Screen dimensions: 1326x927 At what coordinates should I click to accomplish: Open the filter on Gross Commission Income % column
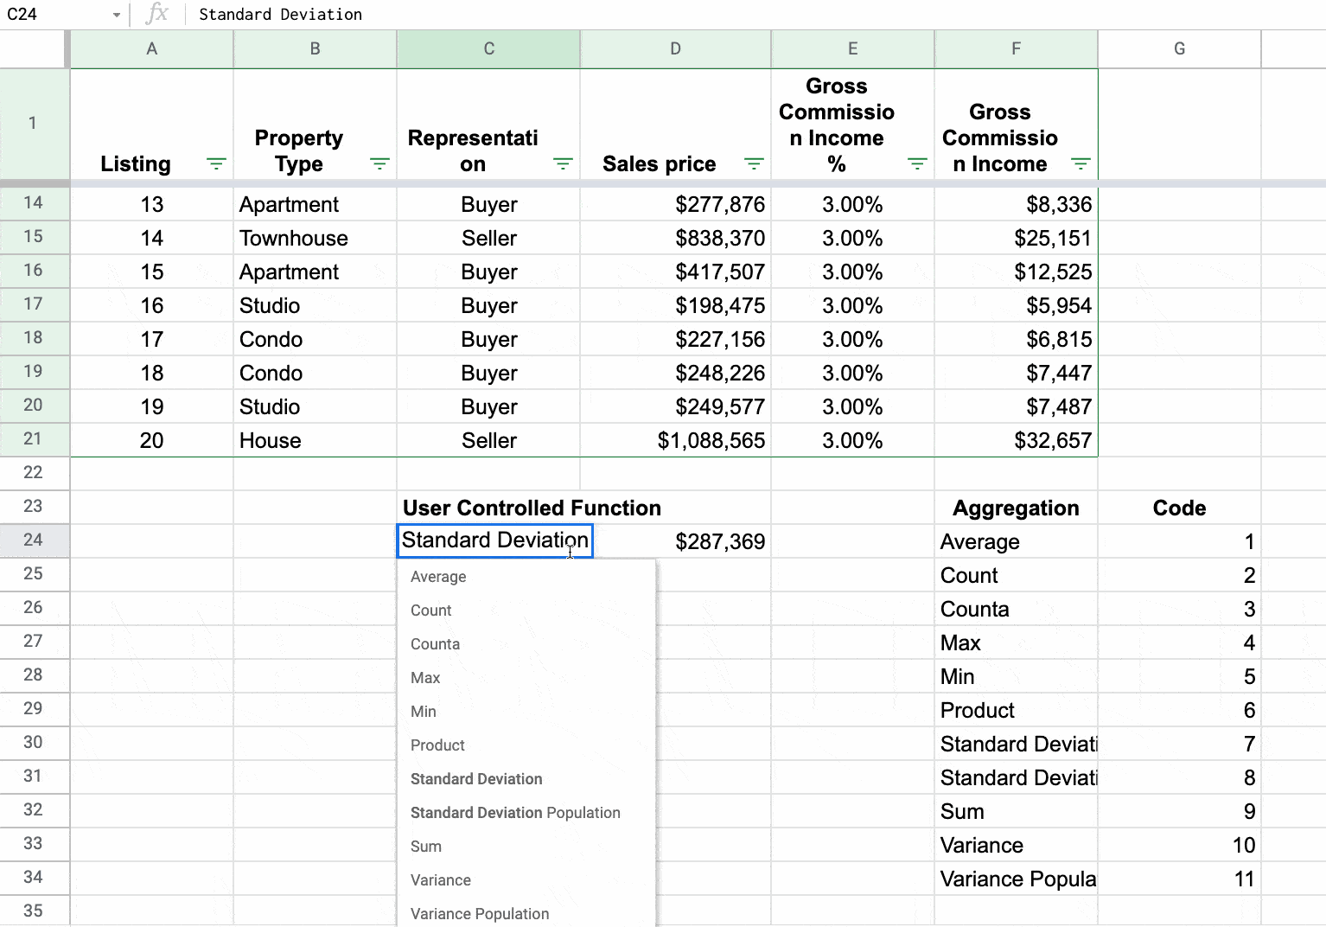coord(916,163)
